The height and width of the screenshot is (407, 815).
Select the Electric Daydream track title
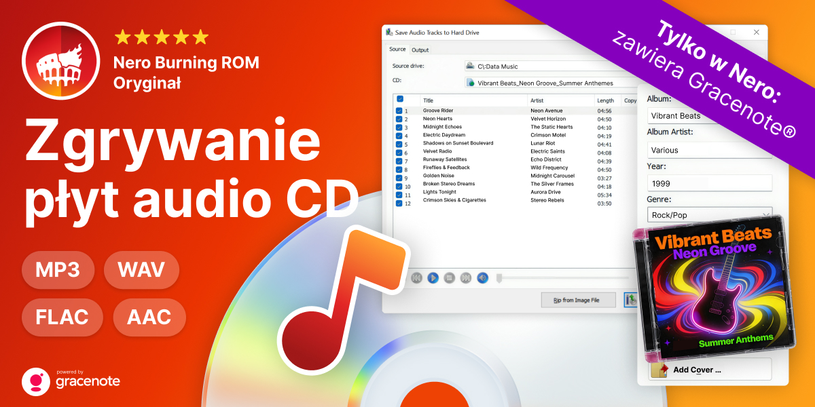444,135
